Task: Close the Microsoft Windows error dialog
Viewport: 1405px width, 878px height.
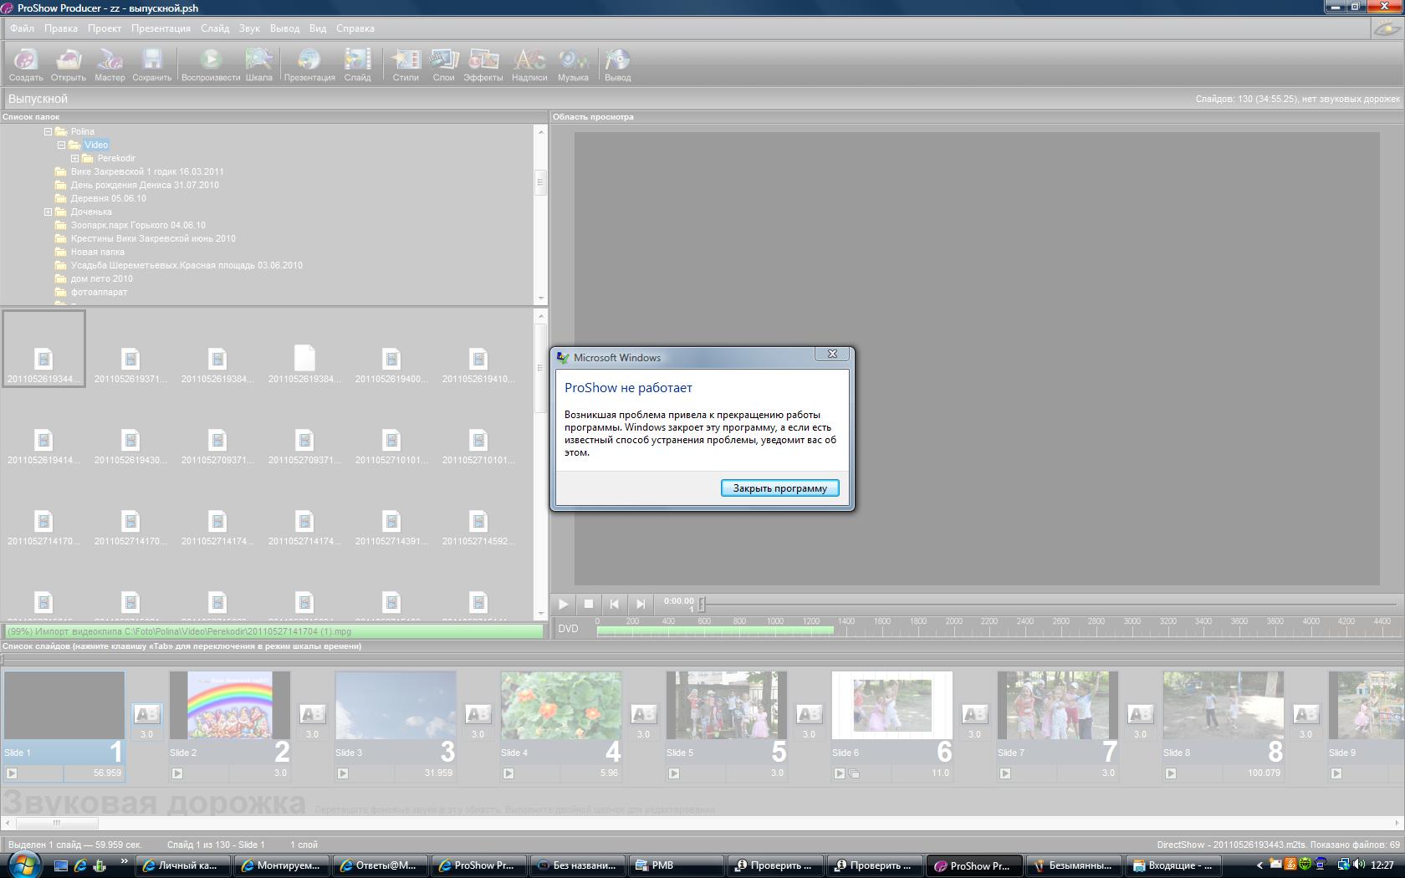Action: tap(832, 355)
